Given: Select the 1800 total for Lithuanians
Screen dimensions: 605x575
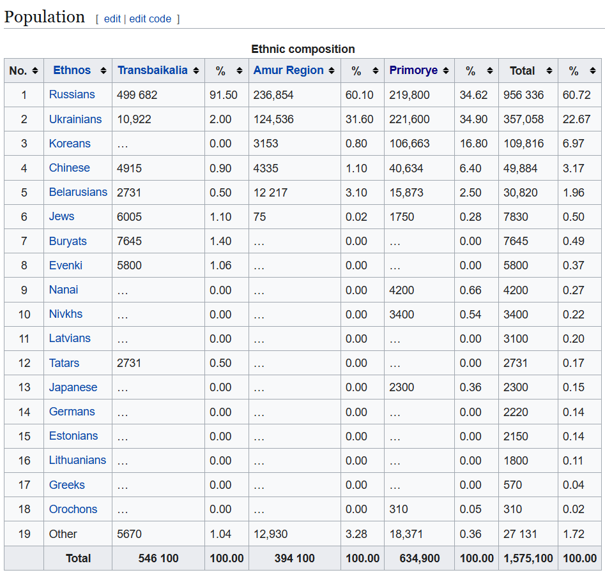Looking at the screenshot, I should [x=528, y=461].
